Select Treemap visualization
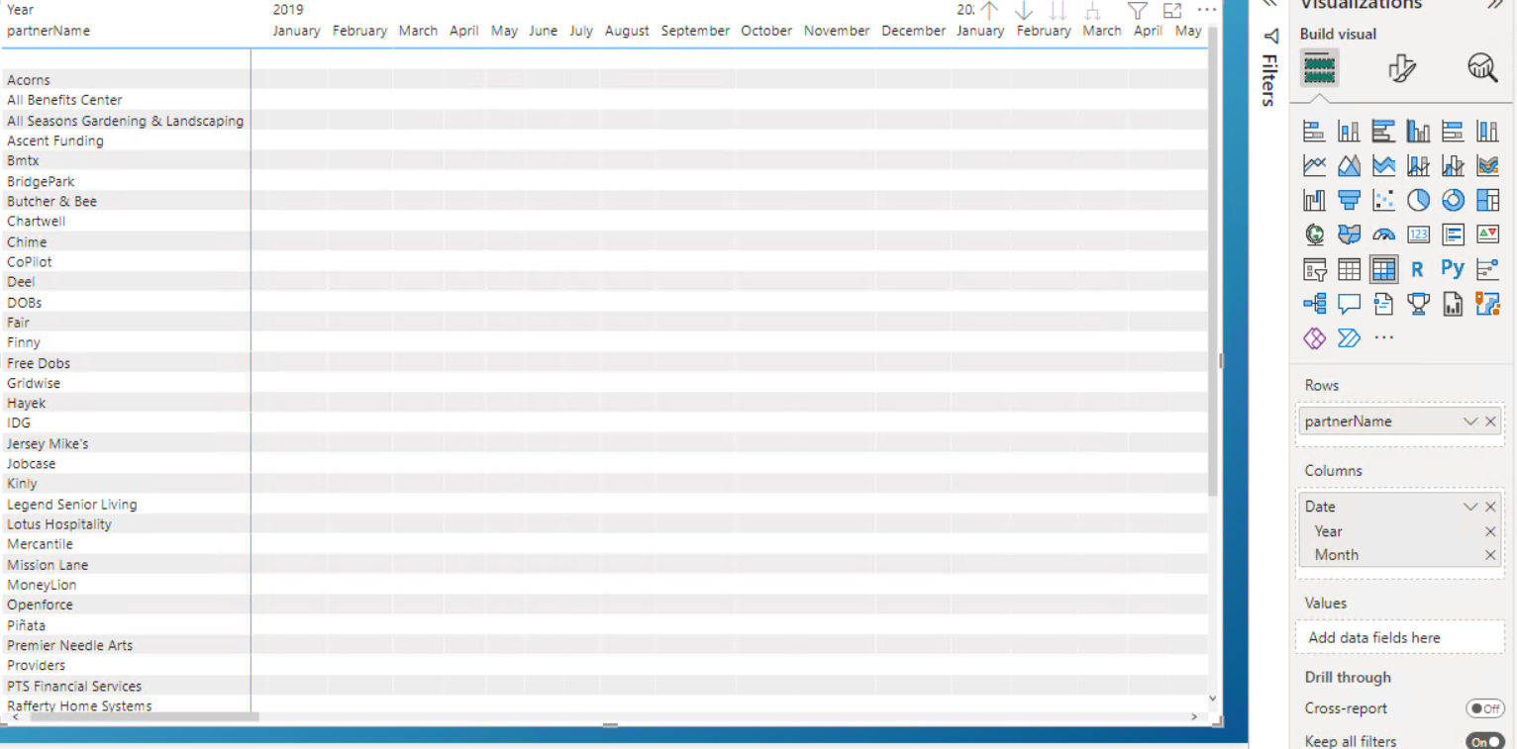Viewport: 1517px width, 749px height. (1487, 200)
